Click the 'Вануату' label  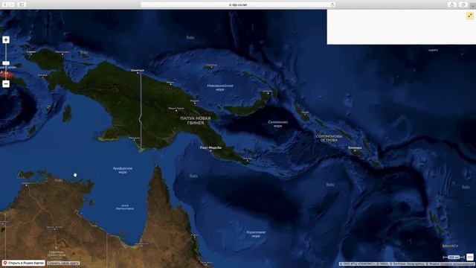click(450, 246)
